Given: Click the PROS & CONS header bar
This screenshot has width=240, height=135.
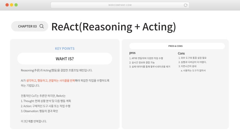Looking at the screenshot, I should coord(177,46).
